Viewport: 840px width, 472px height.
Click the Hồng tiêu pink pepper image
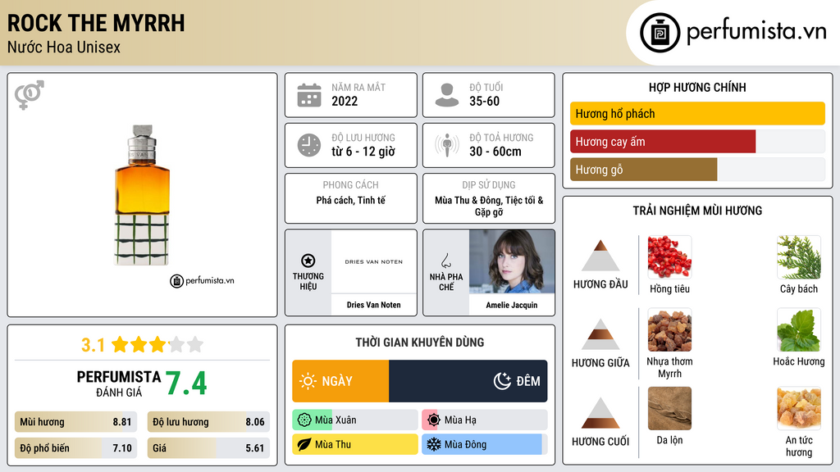click(x=669, y=257)
